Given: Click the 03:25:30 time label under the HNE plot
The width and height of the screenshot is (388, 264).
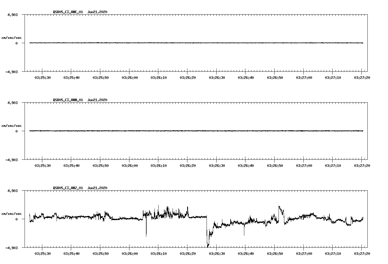Looking at the screenshot, I should 43,77.
